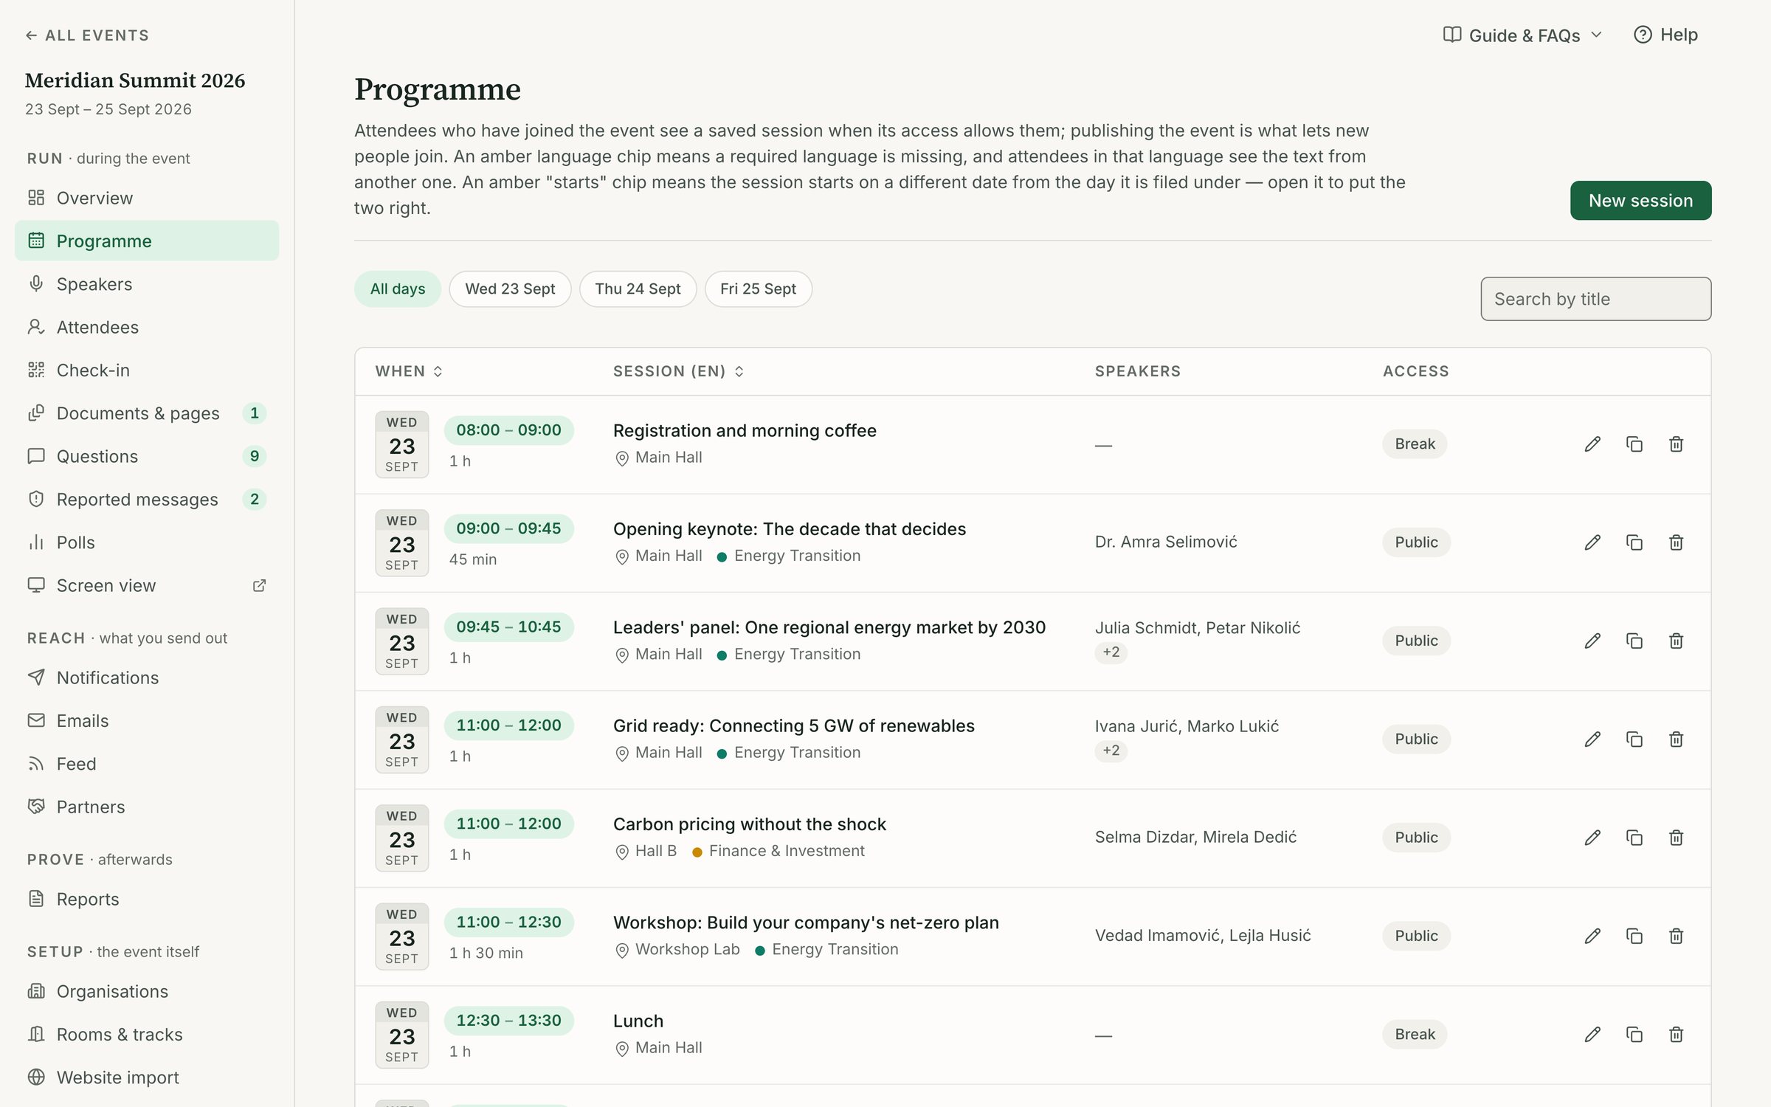Screen dimensions: 1771x1107
Task: Open Documents & pages section
Action: [147, 413]
